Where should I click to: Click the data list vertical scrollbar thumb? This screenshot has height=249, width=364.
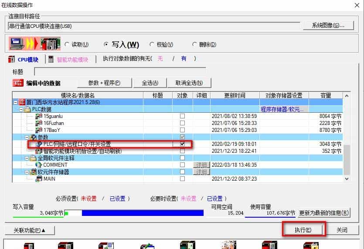(347, 160)
